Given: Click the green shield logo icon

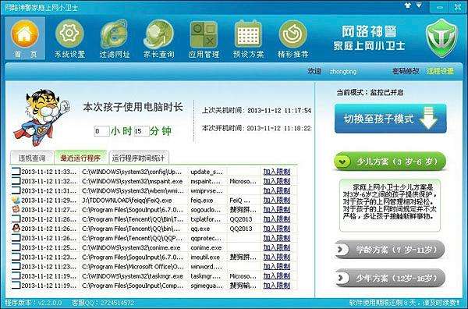Looking at the screenshot, I should 441,38.
